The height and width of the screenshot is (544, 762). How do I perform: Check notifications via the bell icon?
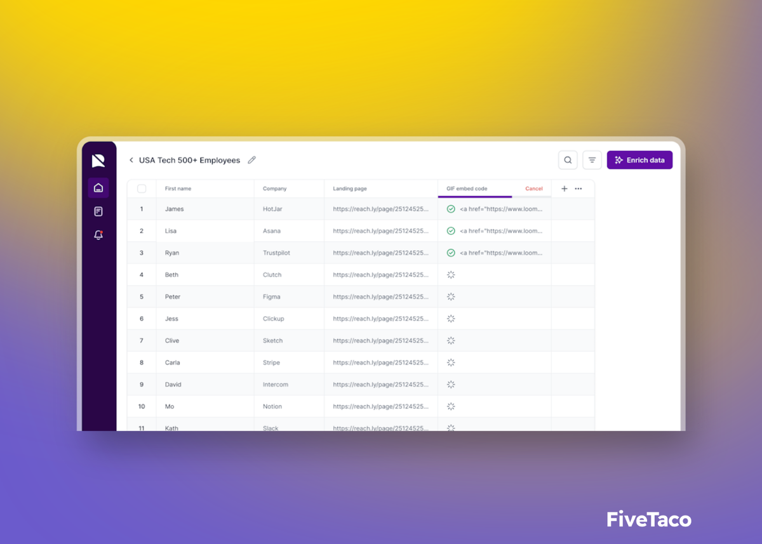tap(98, 235)
